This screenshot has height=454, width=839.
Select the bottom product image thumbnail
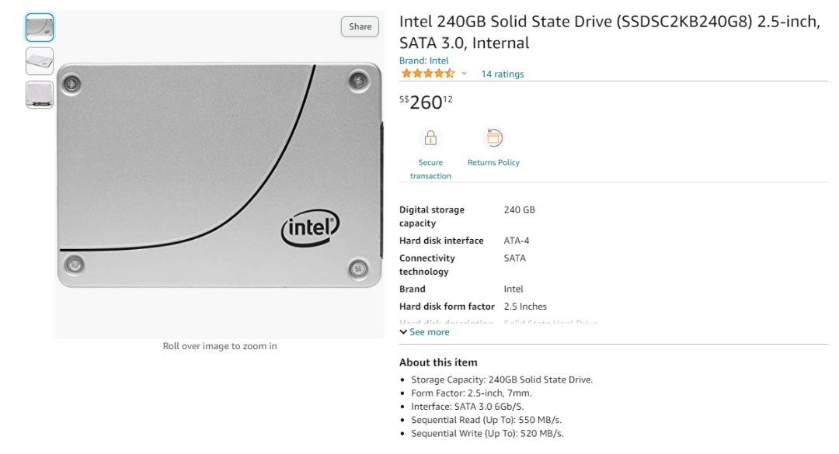39,93
